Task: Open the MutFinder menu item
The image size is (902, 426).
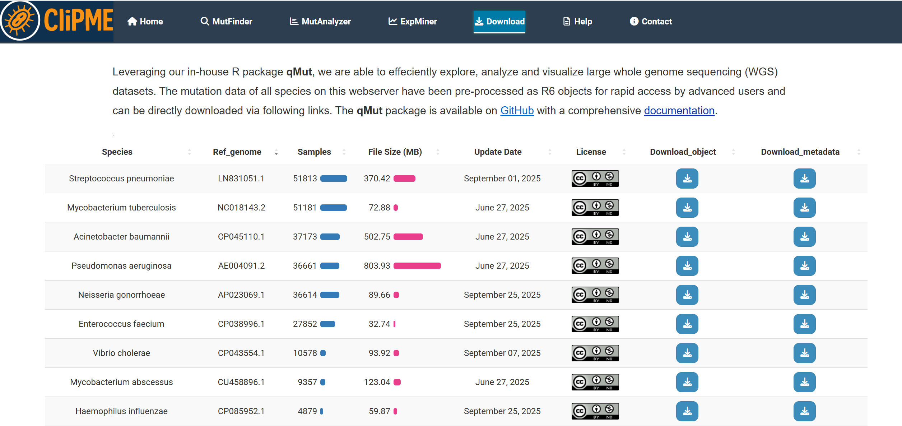Action: (x=227, y=22)
